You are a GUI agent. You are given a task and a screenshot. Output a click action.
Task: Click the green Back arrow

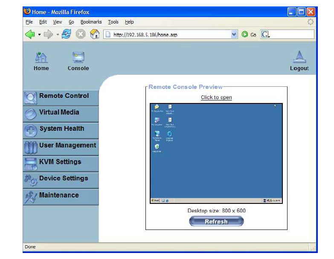[x=30, y=35]
